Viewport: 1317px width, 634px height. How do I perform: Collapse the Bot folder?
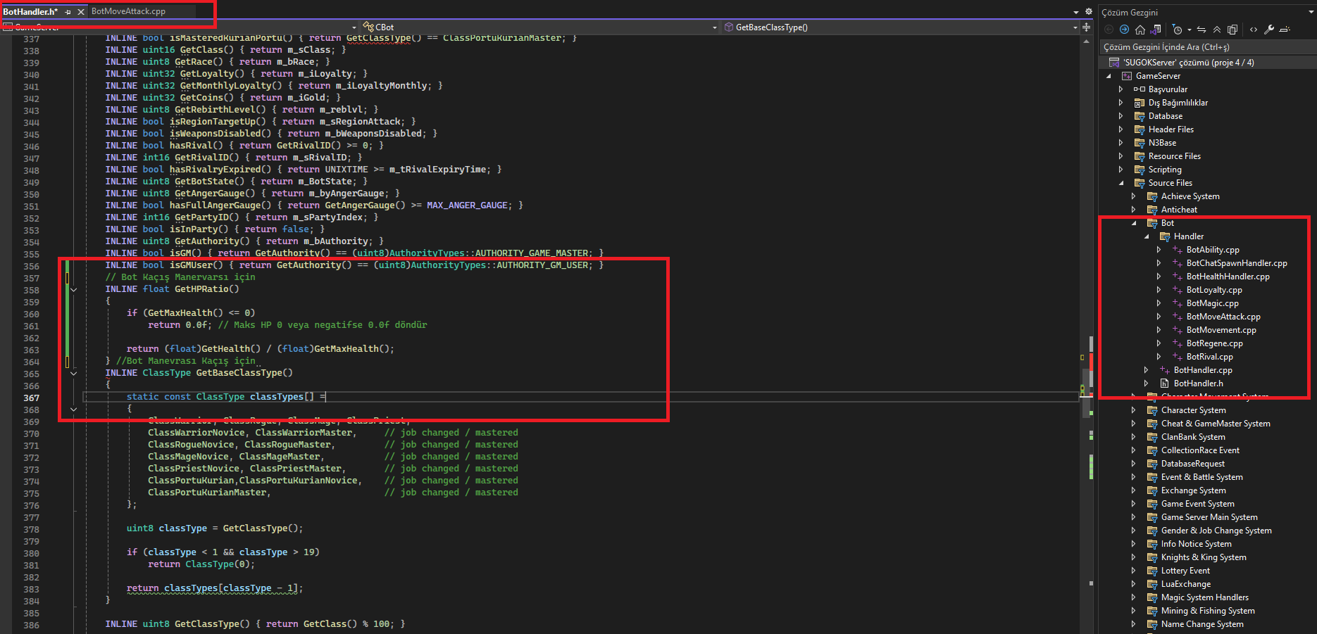pos(1134,223)
